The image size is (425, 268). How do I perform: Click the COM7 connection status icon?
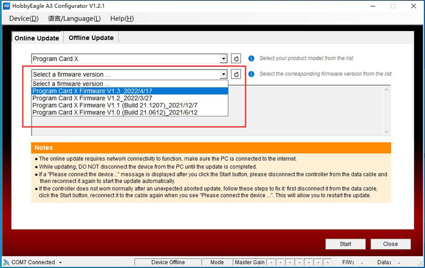(x=6, y=262)
